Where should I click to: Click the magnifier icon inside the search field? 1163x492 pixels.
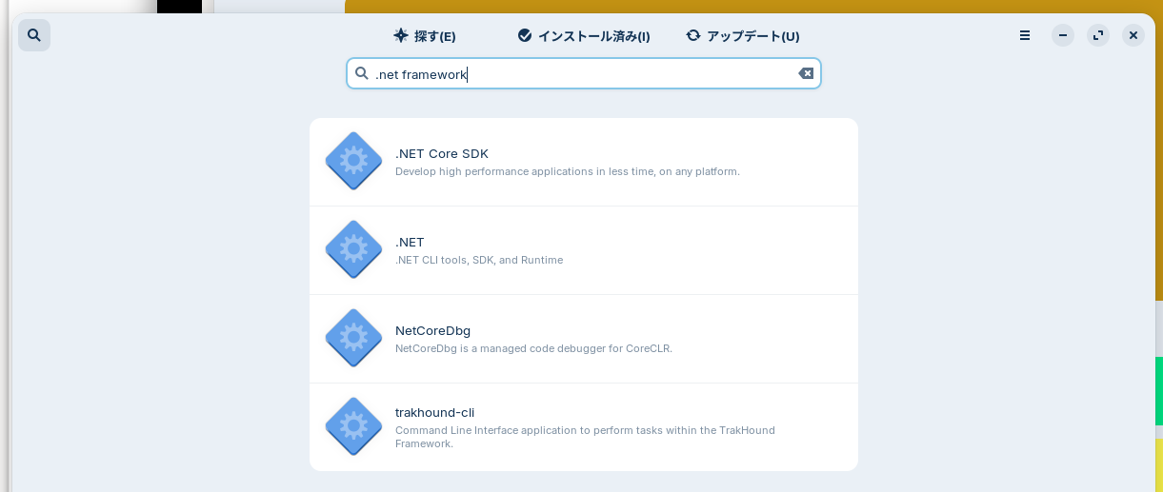click(362, 73)
